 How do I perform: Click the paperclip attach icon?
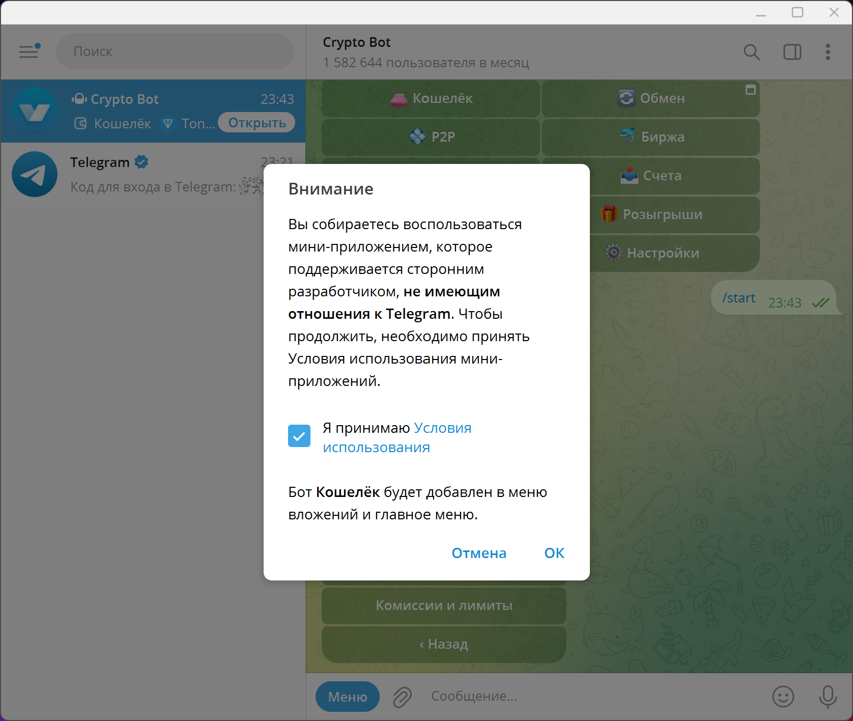[402, 697]
